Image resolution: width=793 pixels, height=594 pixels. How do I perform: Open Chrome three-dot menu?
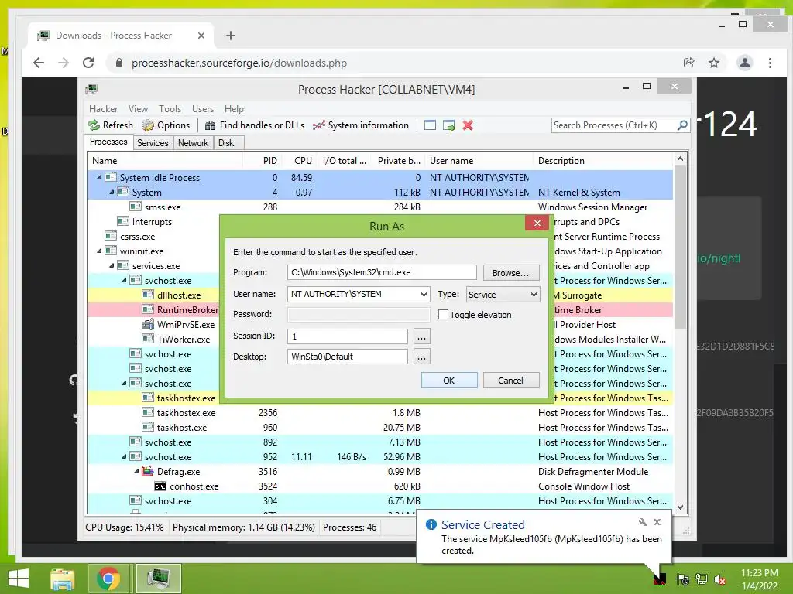[770, 63]
